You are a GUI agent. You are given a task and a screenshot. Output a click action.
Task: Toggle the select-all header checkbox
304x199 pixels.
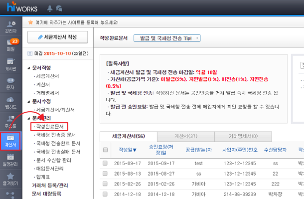(x=105, y=150)
